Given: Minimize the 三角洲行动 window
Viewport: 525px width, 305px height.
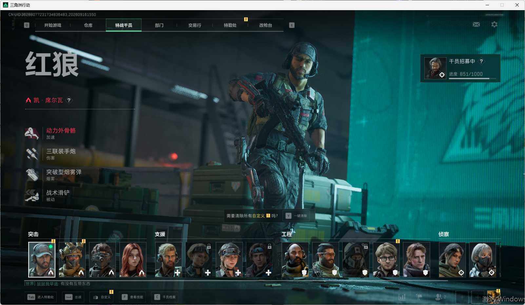Looking at the screenshot, I should tap(487, 5).
